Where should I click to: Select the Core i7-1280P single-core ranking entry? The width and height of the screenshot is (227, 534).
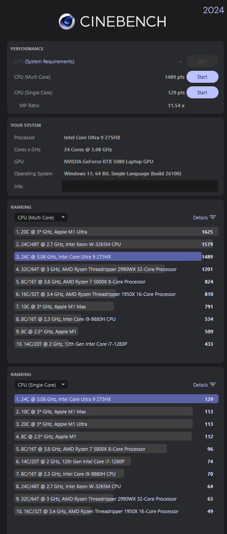(116, 461)
